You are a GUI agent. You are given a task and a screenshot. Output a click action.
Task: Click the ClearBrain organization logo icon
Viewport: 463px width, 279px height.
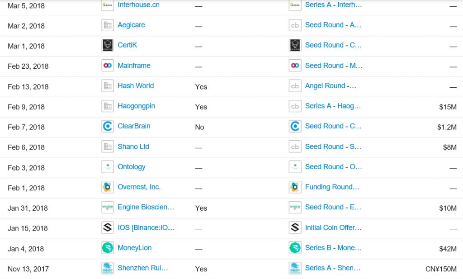pos(108,126)
